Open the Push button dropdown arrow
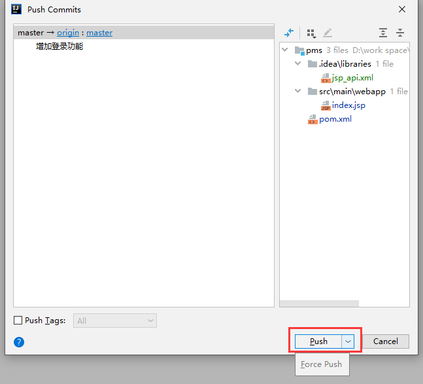Screen dimensions: 423x384 [x=348, y=341]
